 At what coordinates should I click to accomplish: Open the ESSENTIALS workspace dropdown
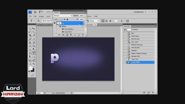[140, 12]
